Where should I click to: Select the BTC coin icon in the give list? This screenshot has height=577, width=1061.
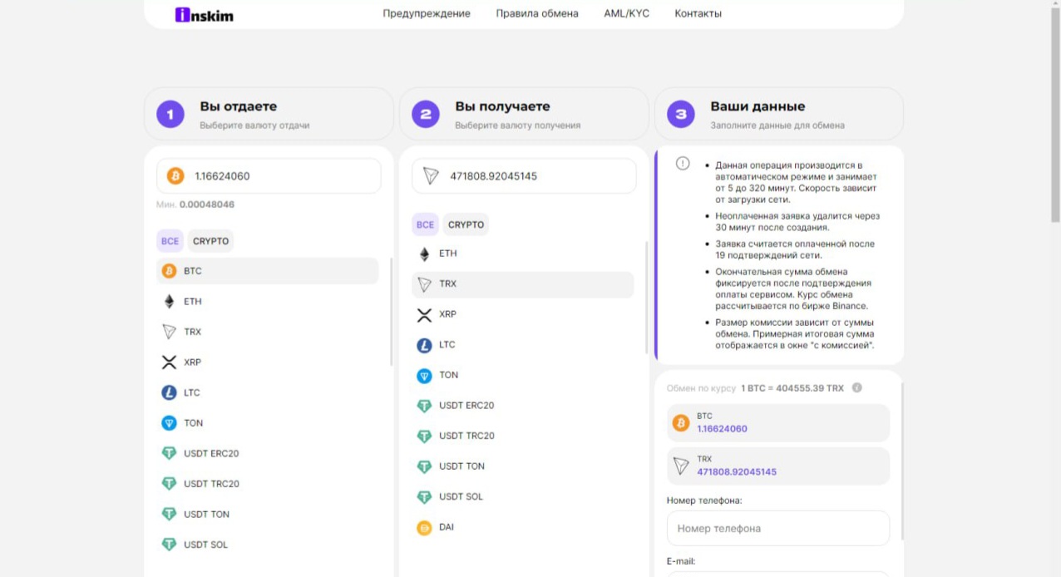pos(169,271)
